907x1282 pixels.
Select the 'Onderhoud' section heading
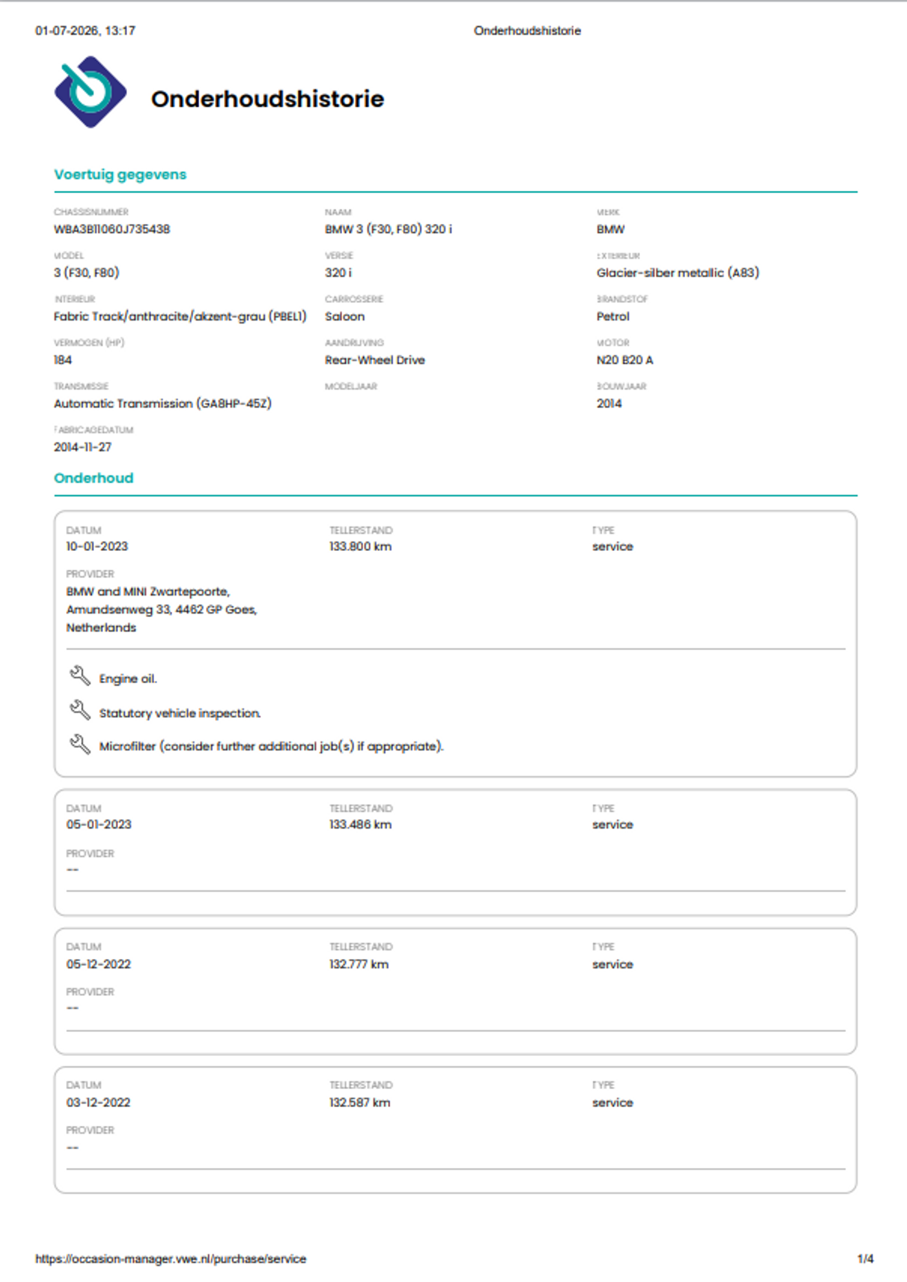tap(93, 478)
